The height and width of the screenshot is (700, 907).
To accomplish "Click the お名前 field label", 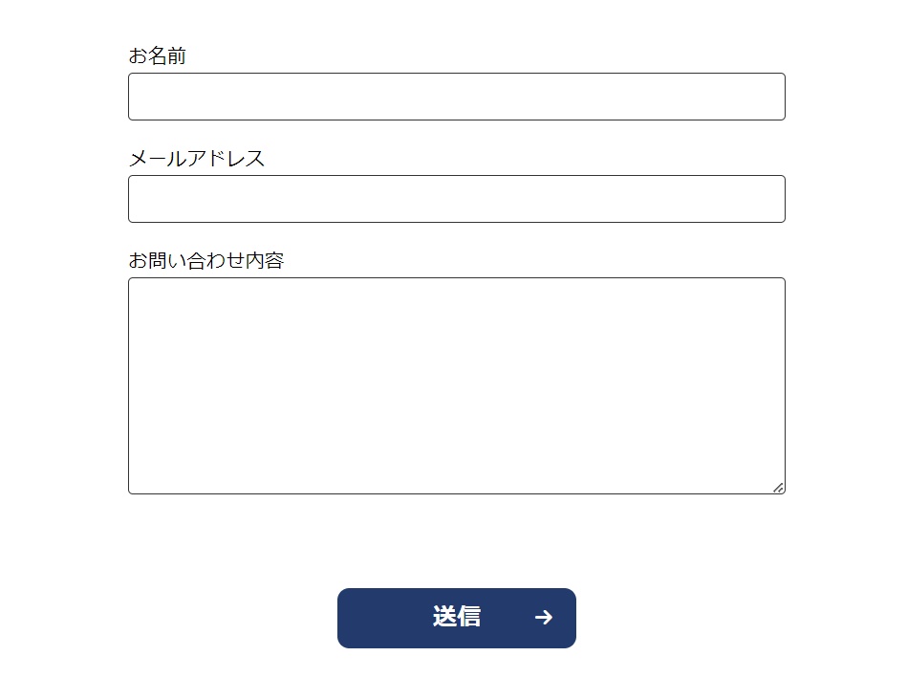I will (x=157, y=56).
